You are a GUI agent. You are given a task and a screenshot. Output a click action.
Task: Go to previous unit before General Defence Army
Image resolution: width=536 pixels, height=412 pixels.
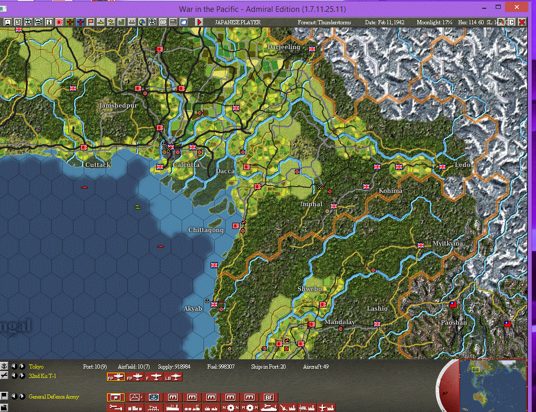[14, 396]
